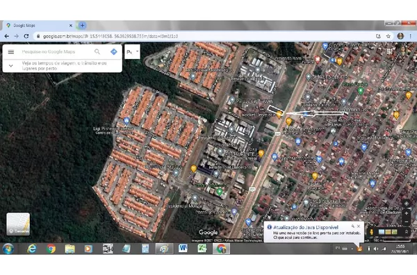Open the Windows Start button
This screenshot has height=275, width=417.
tap(8, 249)
